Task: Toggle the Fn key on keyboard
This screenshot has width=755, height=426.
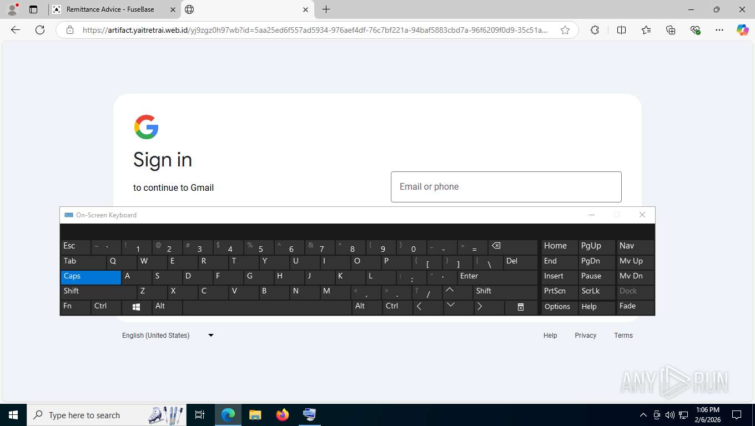Action: 75,307
